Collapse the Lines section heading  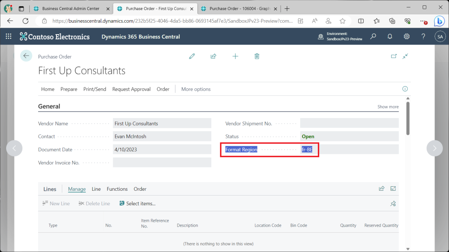pos(50,189)
